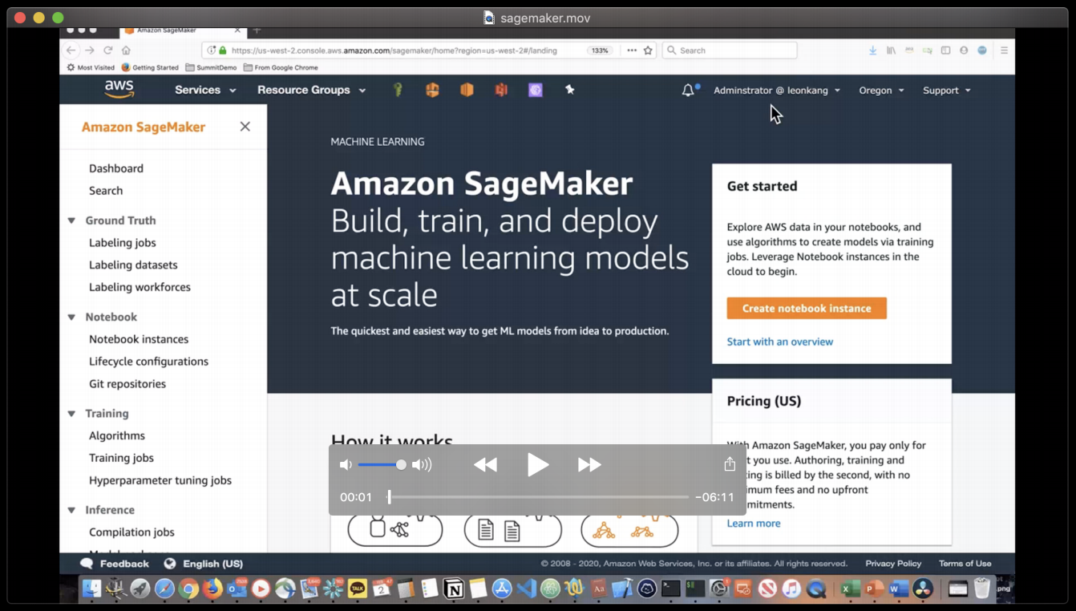Share the video with the share icon
This screenshot has width=1076, height=611.
pyautogui.click(x=730, y=464)
